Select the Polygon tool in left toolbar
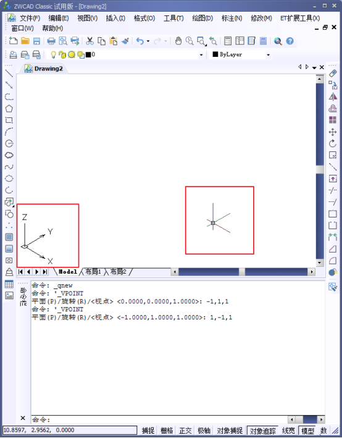The image size is (342, 438). point(9,108)
